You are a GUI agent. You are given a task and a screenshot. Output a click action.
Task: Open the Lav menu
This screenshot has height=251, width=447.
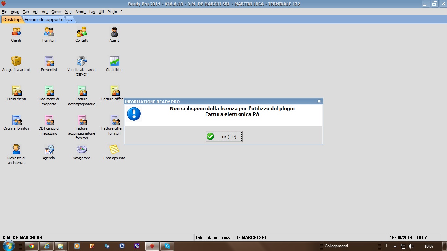click(x=92, y=12)
